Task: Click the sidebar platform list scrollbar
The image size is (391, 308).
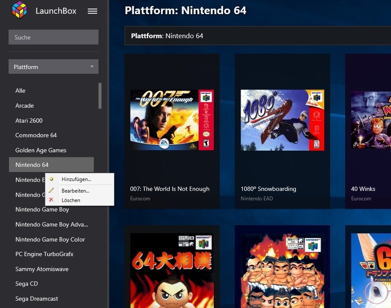Action: point(100,96)
